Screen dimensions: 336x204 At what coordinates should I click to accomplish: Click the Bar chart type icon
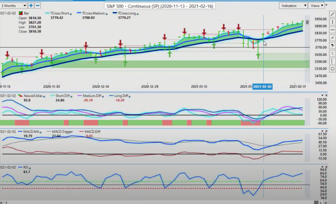tap(21, 13)
